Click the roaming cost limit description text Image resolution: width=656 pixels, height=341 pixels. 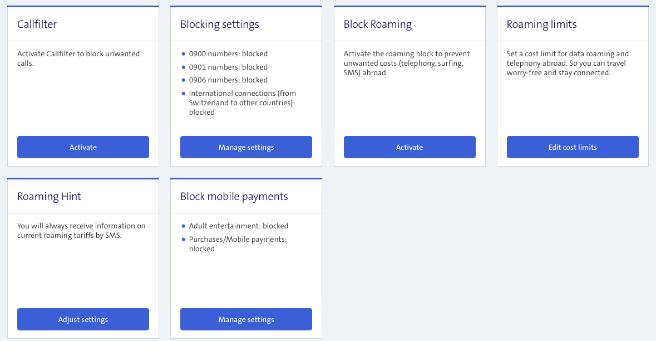coord(568,63)
